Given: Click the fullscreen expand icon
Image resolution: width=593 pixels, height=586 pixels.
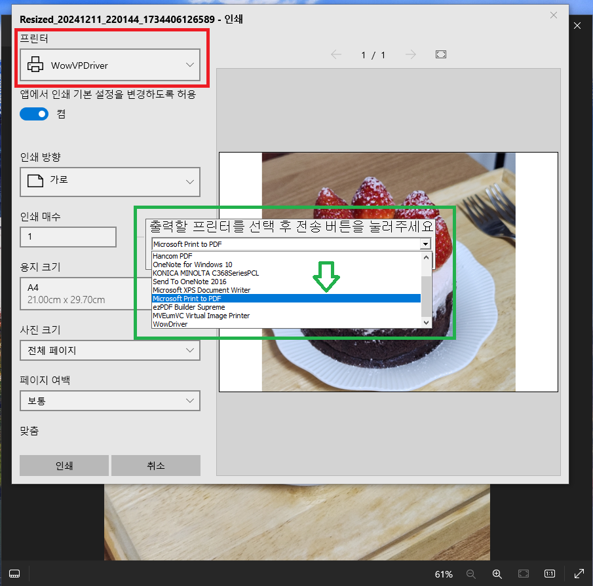Looking at the screenshot, I should pos(579,574).
